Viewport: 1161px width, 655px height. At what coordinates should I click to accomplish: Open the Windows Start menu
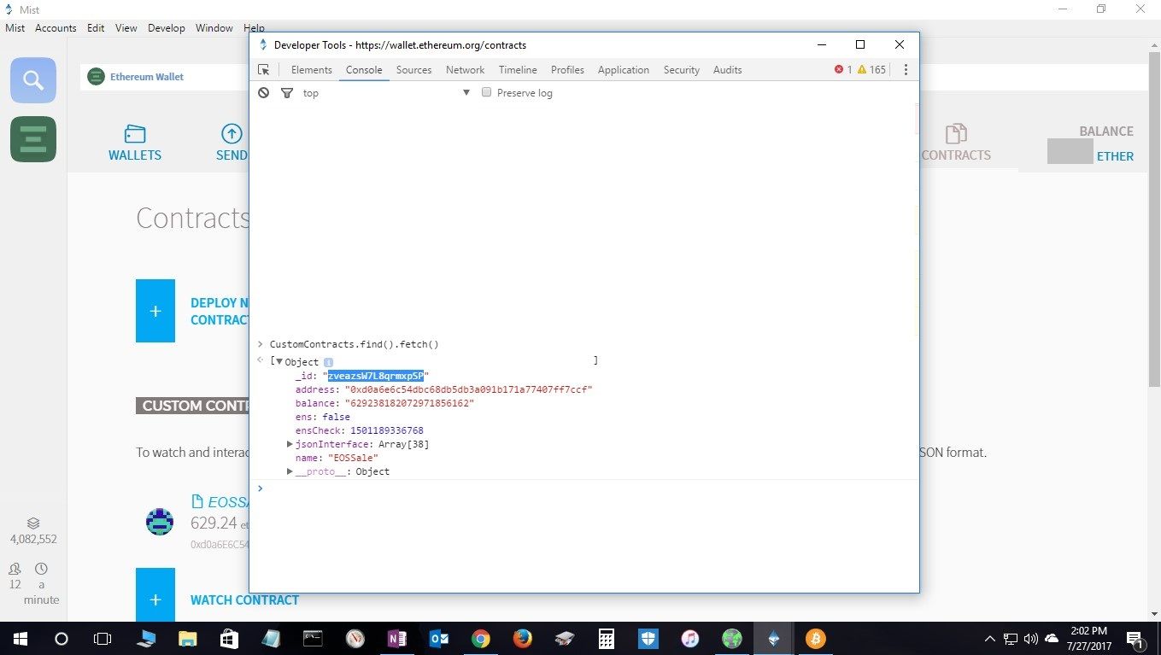tap(20, 639)
